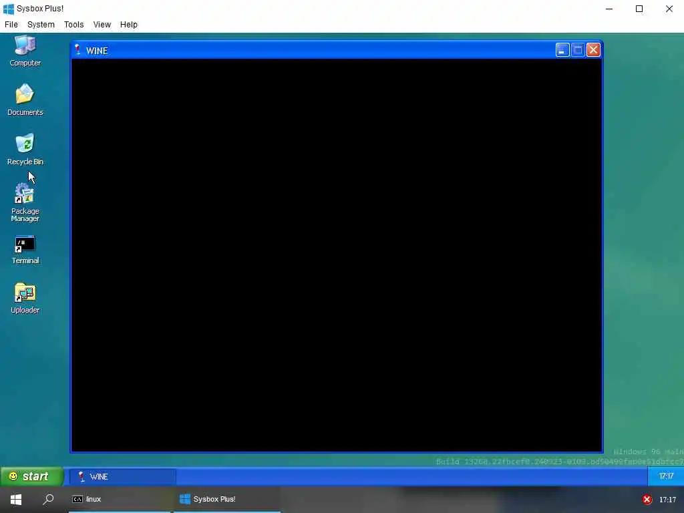Switch to linux taskbar app
684x513 pixels.
[x=120, y=500]
